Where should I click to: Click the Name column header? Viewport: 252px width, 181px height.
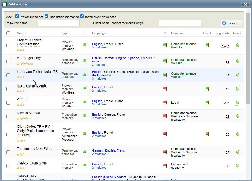(x=21, y=33)
